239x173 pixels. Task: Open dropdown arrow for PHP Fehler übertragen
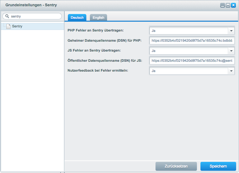[x=231, y=31]
